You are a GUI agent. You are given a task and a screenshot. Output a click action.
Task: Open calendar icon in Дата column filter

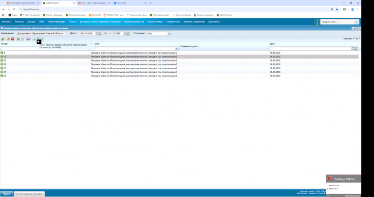[353, 48]
